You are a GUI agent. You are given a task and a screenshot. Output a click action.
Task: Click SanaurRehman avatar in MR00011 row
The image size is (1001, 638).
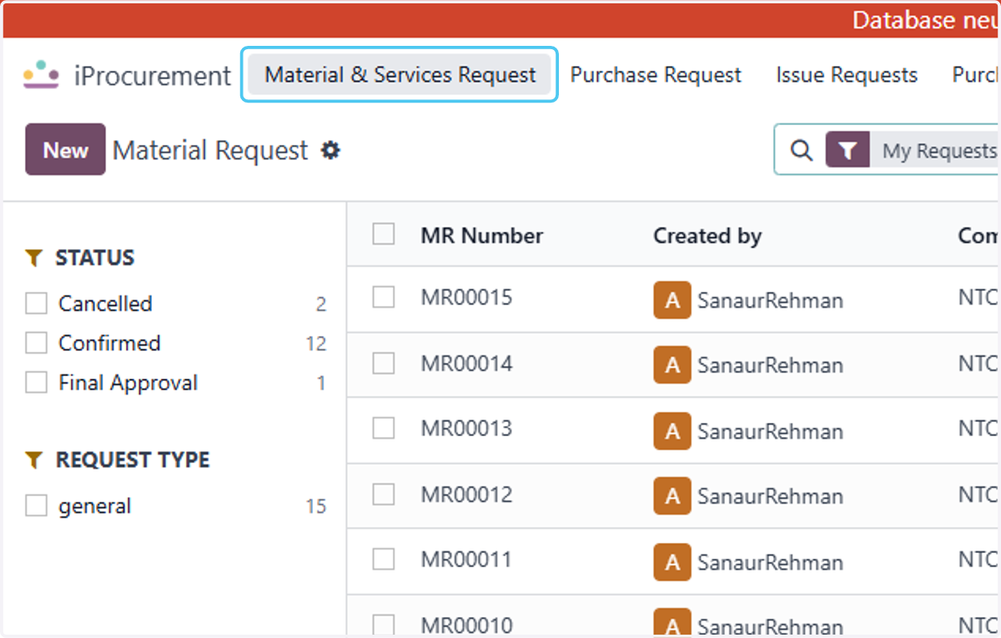point(672,562)
